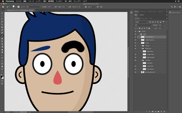
Task: Hide the +Right Eyebrow layer
Action: click(135, 40)
